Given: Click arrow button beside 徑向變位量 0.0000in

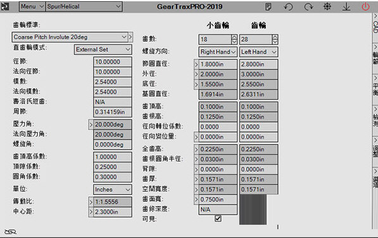Looking at the screenshot, I should pos(196,137).
